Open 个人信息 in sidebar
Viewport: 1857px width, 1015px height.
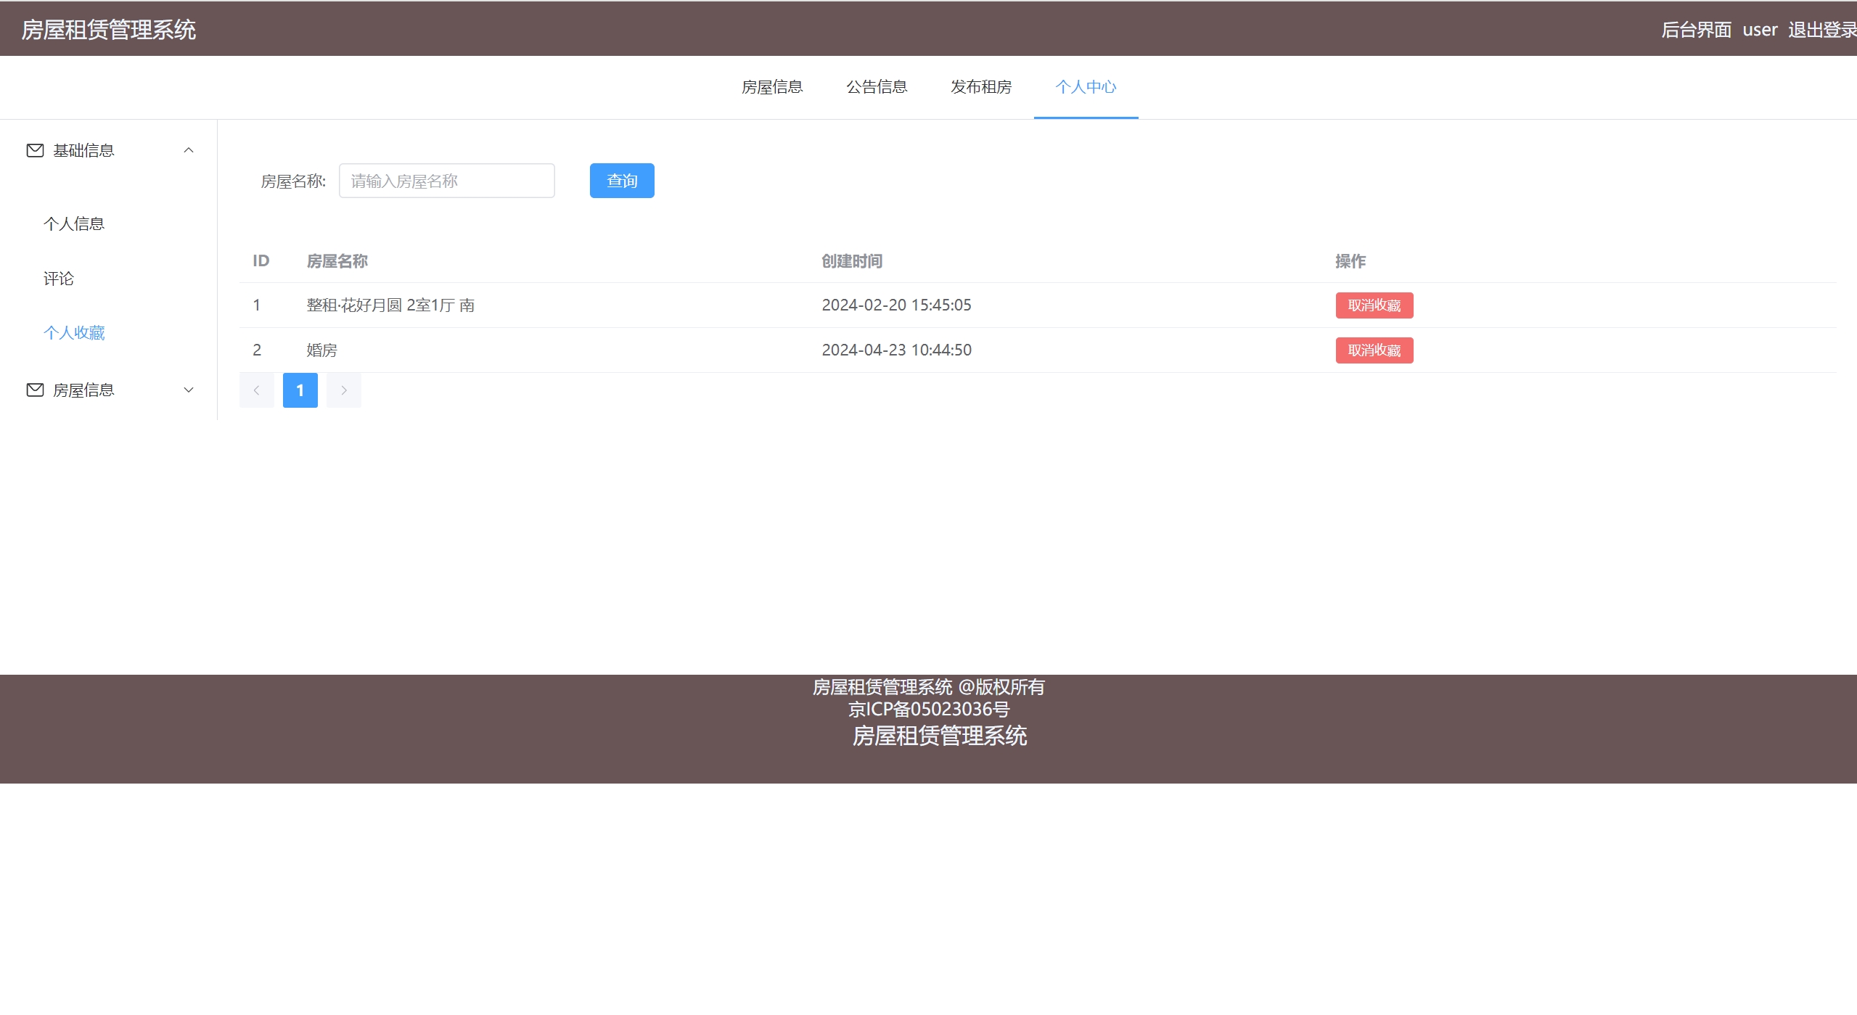pos(74,224)
